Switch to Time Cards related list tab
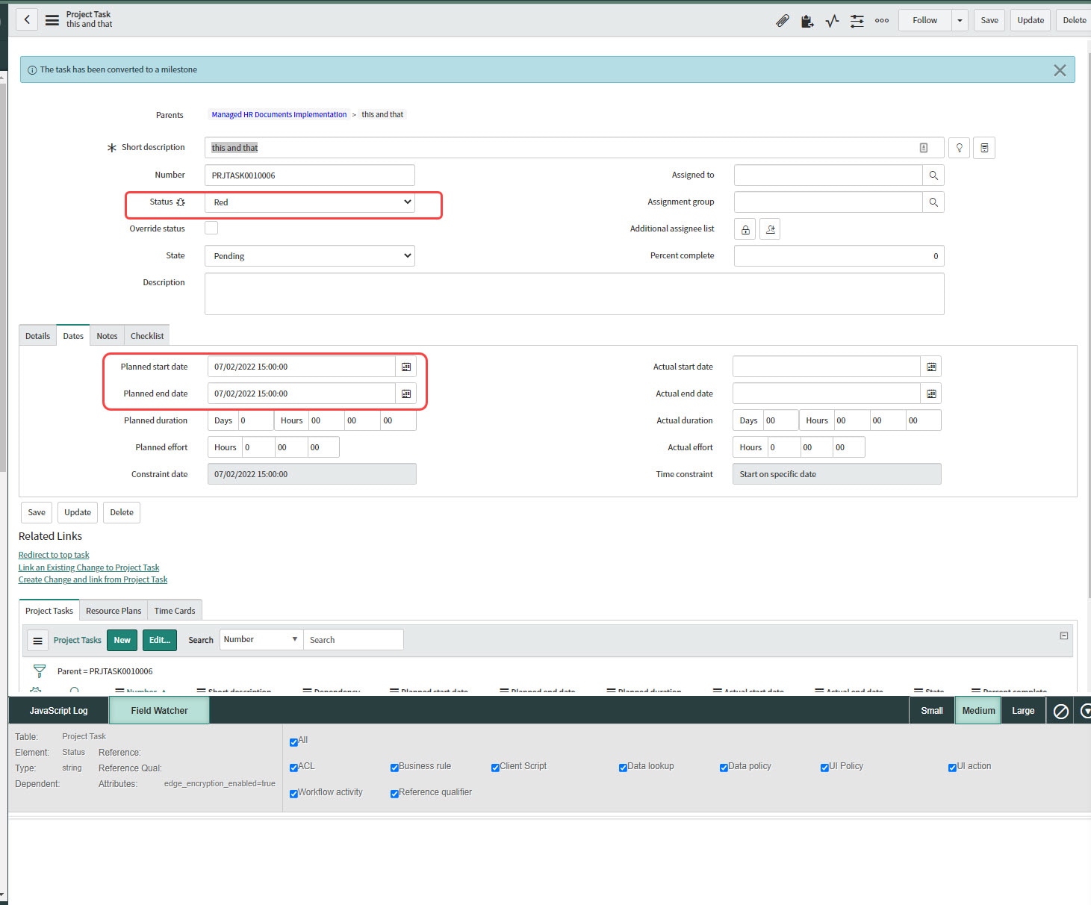The height and width of the screenshot is (905, 1091). tap(175, 611)
